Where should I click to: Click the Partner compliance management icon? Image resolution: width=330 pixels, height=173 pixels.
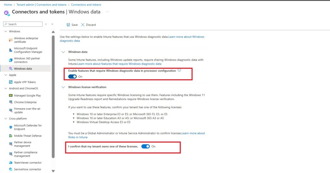(11, 154)
